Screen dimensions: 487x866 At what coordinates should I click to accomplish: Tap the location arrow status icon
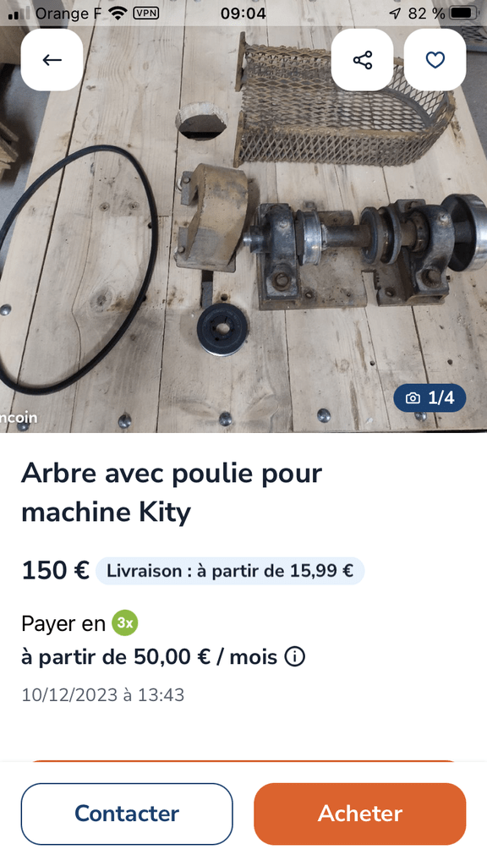click(x=394, y=14)
